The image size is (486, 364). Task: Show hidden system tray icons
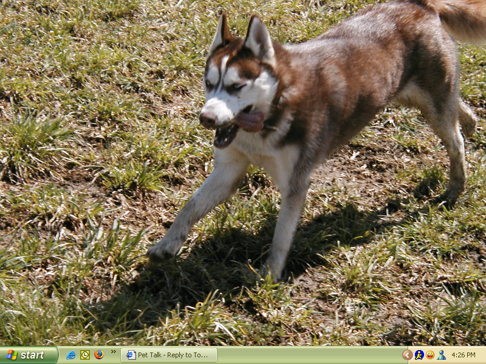(408, 355)
